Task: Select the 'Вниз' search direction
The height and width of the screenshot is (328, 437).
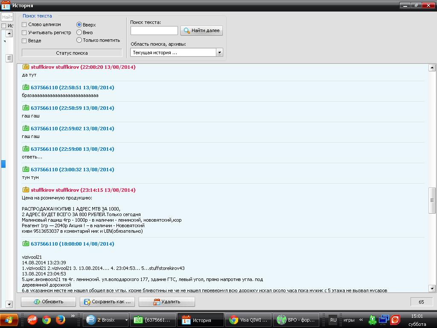Action: [79, 32]
